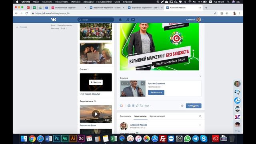This screenshot has height=144, width=256.
Task: Open the Алексей profile menu dropdown
Action: tap(195, 20)
